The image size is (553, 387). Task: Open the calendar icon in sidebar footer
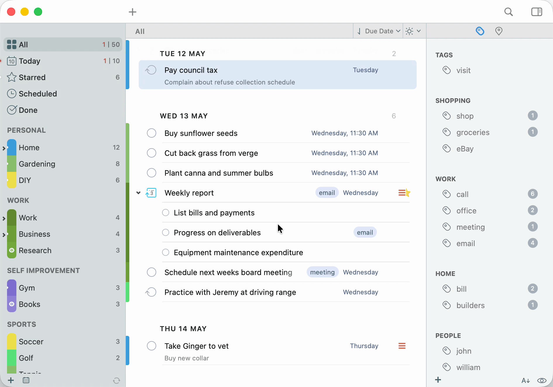click(26, 380)
